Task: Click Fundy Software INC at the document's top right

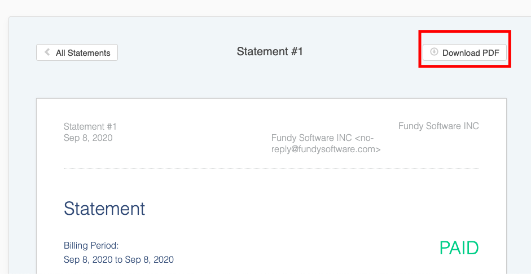Action: [x=438, y=126]
